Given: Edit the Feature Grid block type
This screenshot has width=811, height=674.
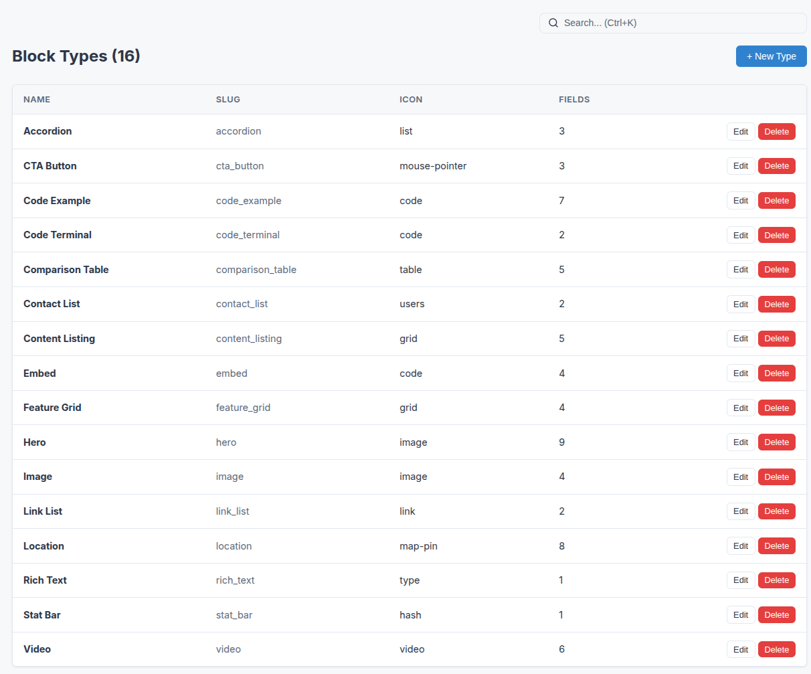Looking at the screenshot, I should 740,408.
